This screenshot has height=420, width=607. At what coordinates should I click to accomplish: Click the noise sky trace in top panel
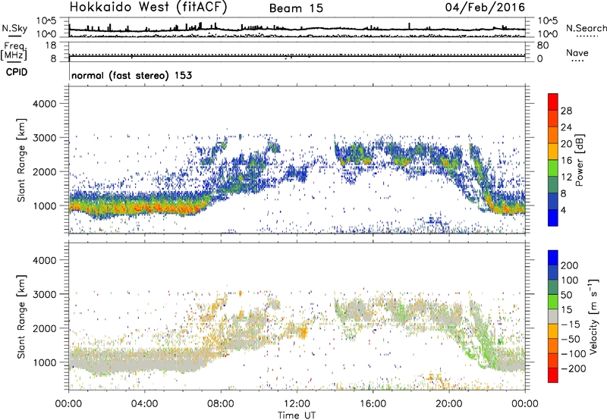(297, 28)
